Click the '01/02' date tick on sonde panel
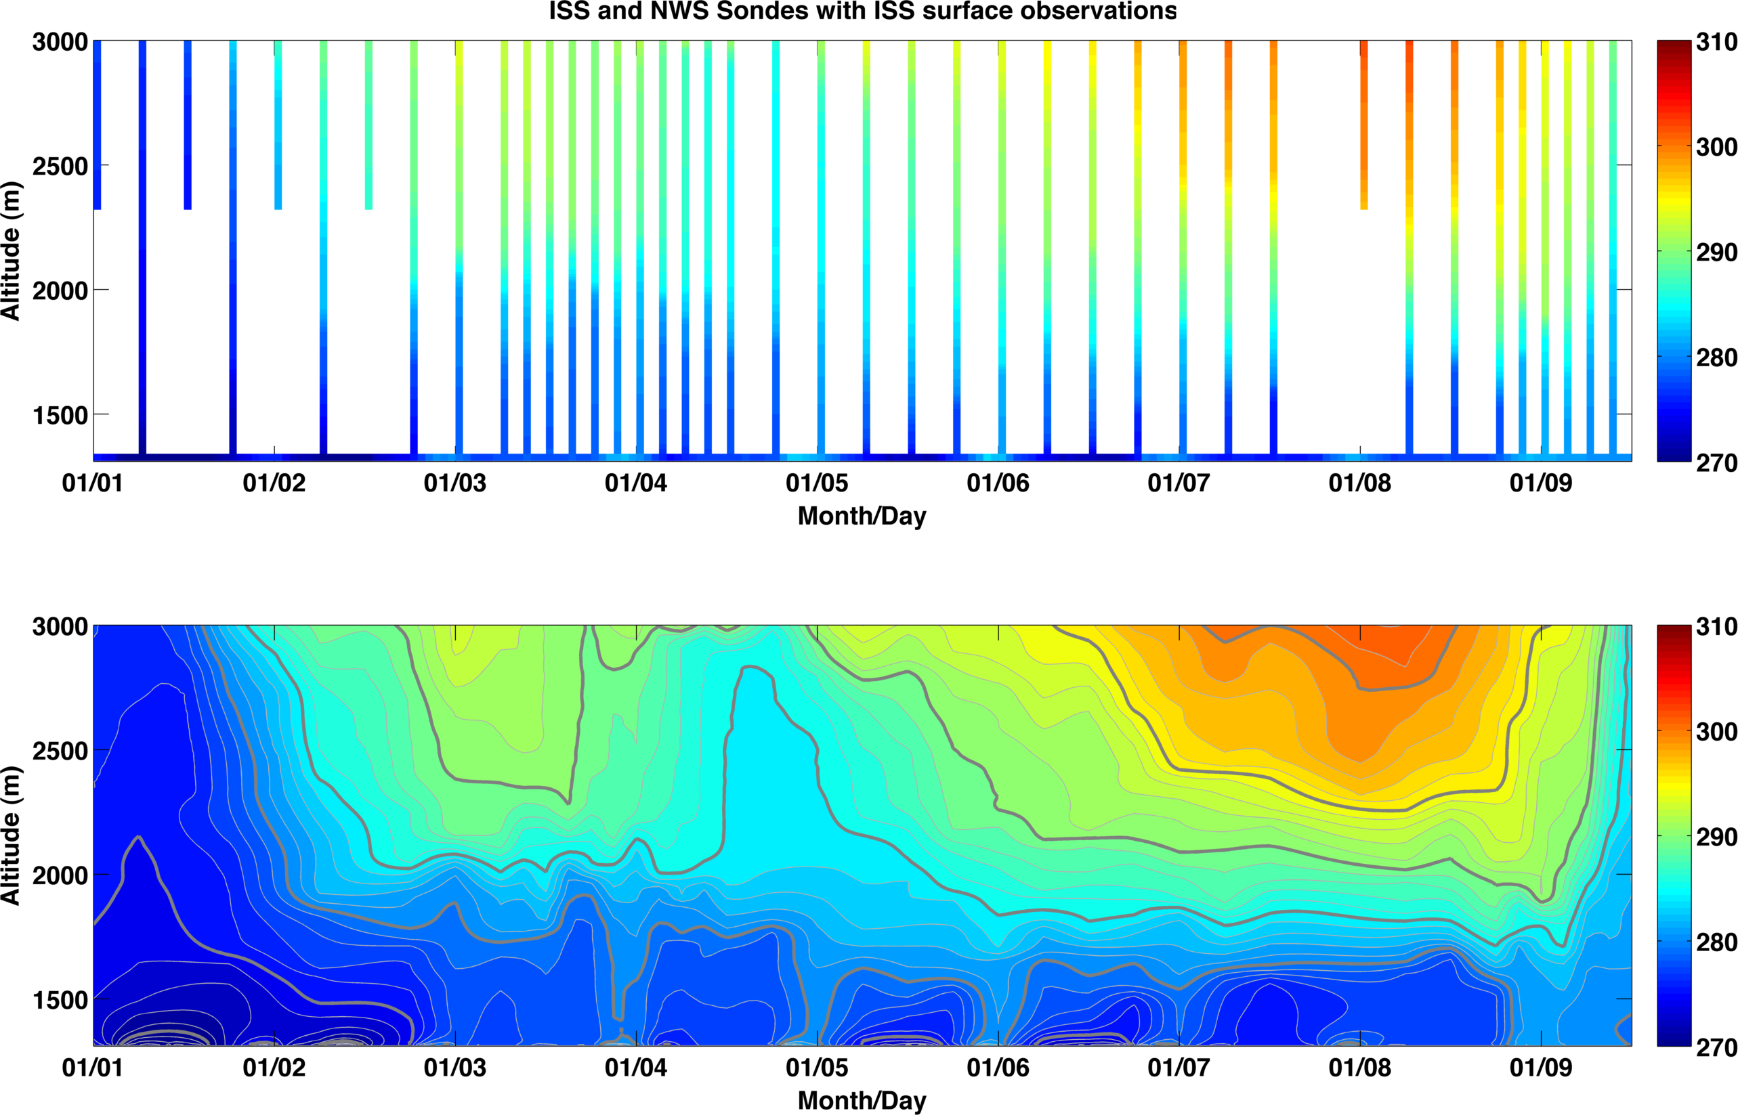The width and height of the screenshot is (1738, 1115). (x=274, y=483)
